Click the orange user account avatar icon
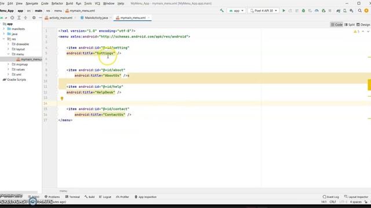Image resolution: width=371 pixels, height=208 pixels. (x=366, y=10)
